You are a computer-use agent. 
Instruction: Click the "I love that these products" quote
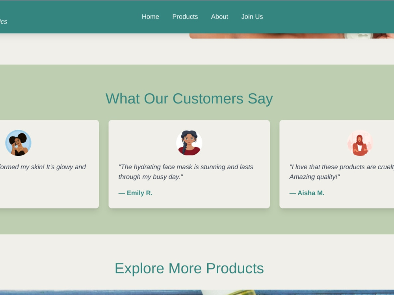click(x=342, y=172)
